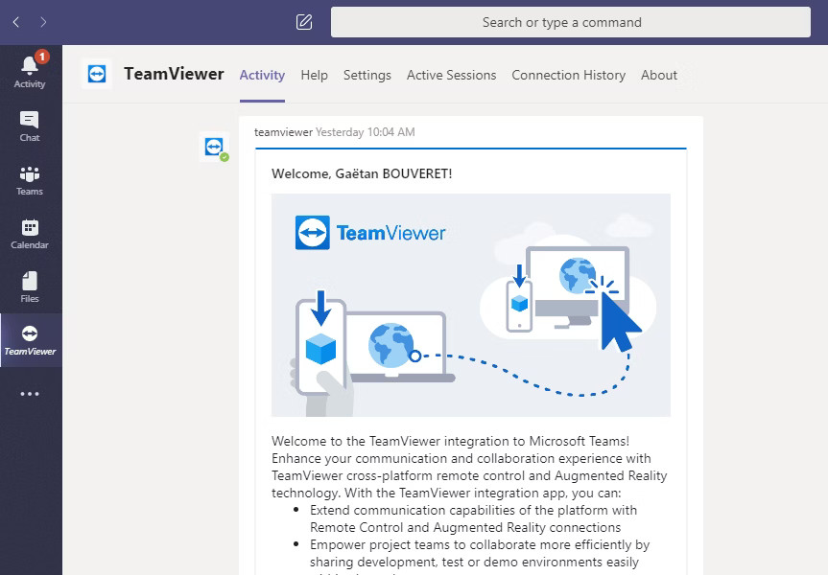828x575 pixels.
Task: Click the TeamViewer logo beside app title
Action: coord(97,74)
